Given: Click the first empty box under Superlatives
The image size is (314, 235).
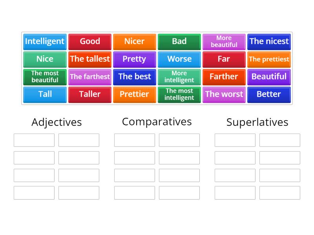Looking at the screenshot, I should 235,140.
